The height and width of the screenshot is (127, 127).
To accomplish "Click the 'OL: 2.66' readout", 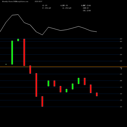I will pyautogui.click(x=87, y=10).
